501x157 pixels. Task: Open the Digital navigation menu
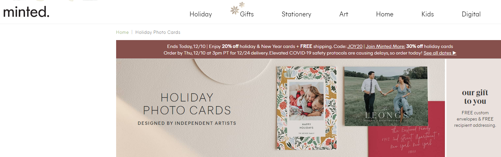pyautogui.click(x=471, y=14)
